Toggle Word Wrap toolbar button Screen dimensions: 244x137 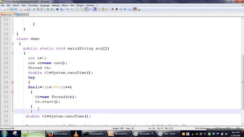[87, 10]
